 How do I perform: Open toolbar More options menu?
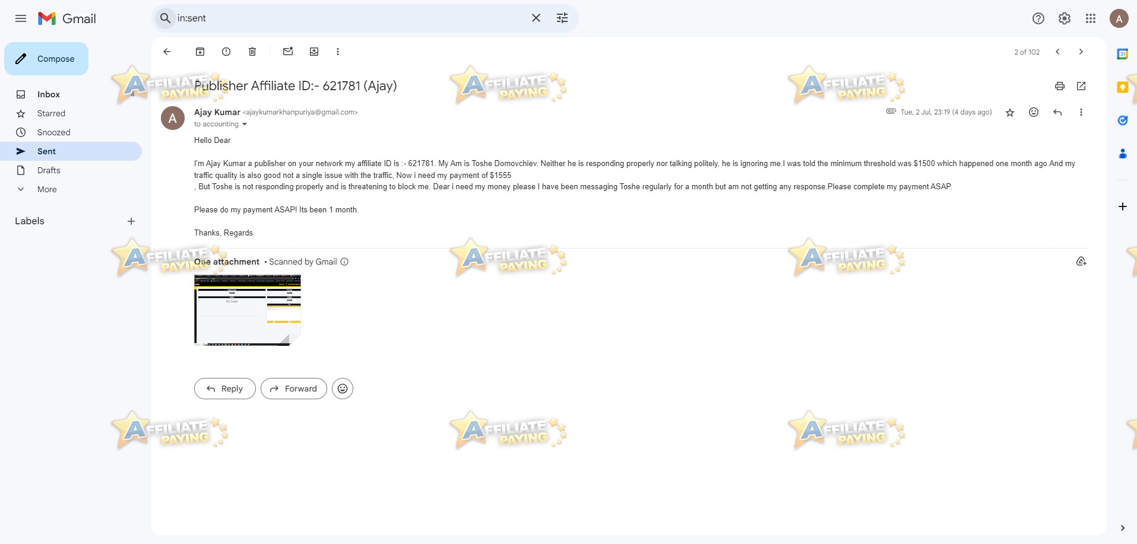[338, 52]
